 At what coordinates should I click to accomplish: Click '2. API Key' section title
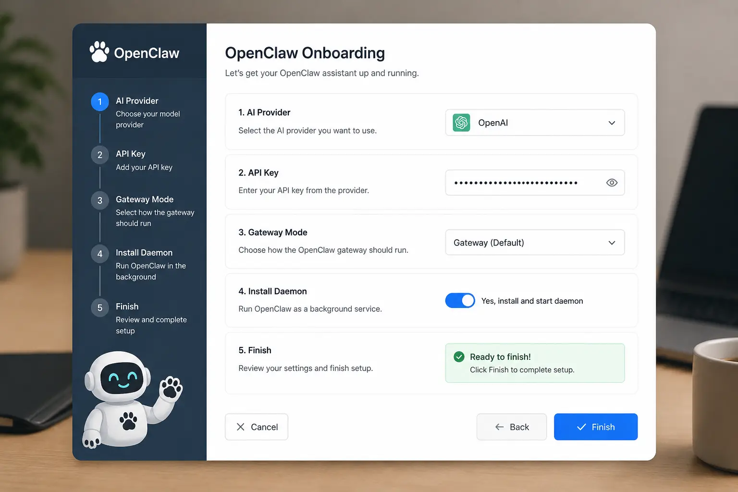coord(258,172)
